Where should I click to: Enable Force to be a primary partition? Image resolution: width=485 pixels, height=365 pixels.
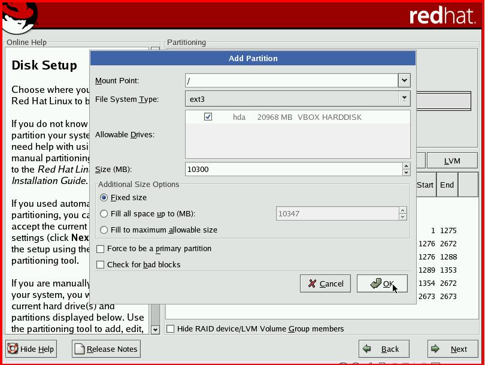pyautogui.click(x=100, y=249)
